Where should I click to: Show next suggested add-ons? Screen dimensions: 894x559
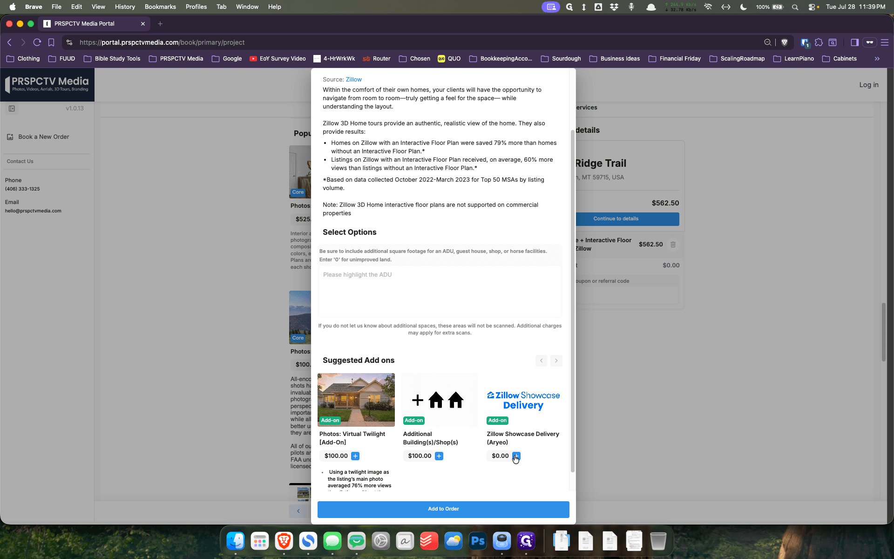point(556,361)
